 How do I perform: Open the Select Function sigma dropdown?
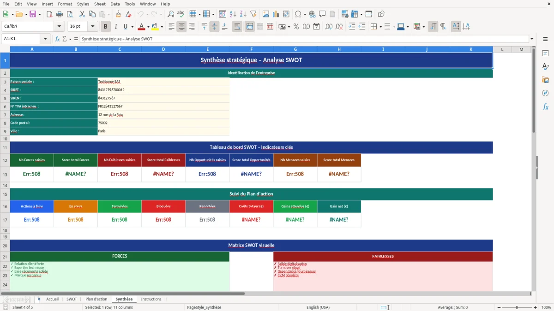70,39
